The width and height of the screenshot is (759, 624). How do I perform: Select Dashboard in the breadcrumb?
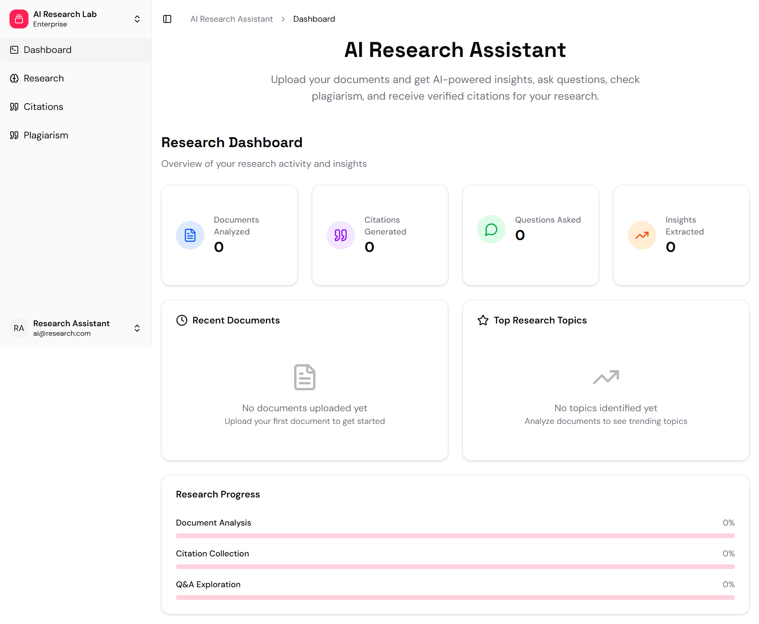tap(314, 19)
